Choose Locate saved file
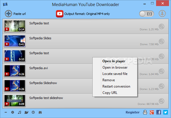171x118 pixels. click(x=115, y=74)
